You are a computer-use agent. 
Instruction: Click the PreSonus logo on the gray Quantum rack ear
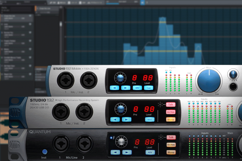tap(15, 145)
